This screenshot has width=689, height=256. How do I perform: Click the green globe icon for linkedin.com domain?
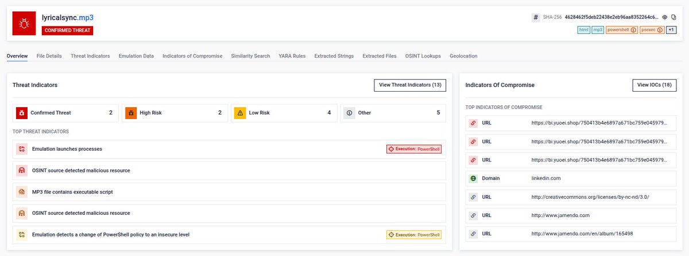tap(474, 178)
